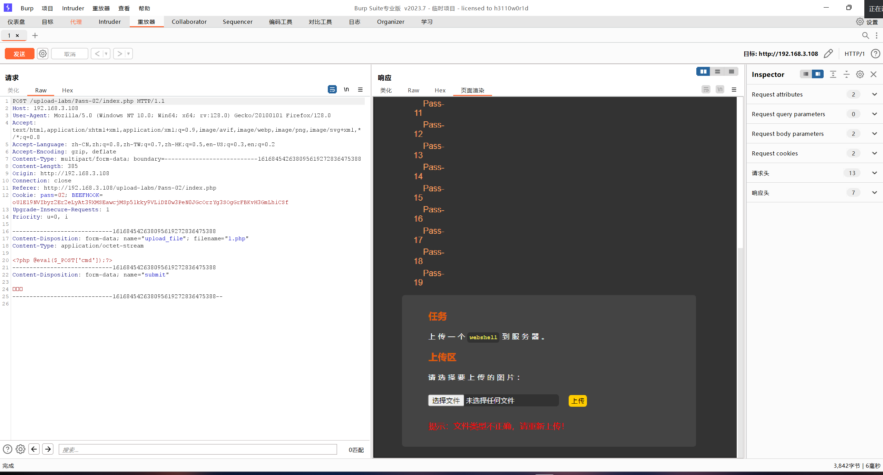The height and width of the screenshot is (475, 883).
Task: Expand the Request attributes section
Action: point(874,94)
